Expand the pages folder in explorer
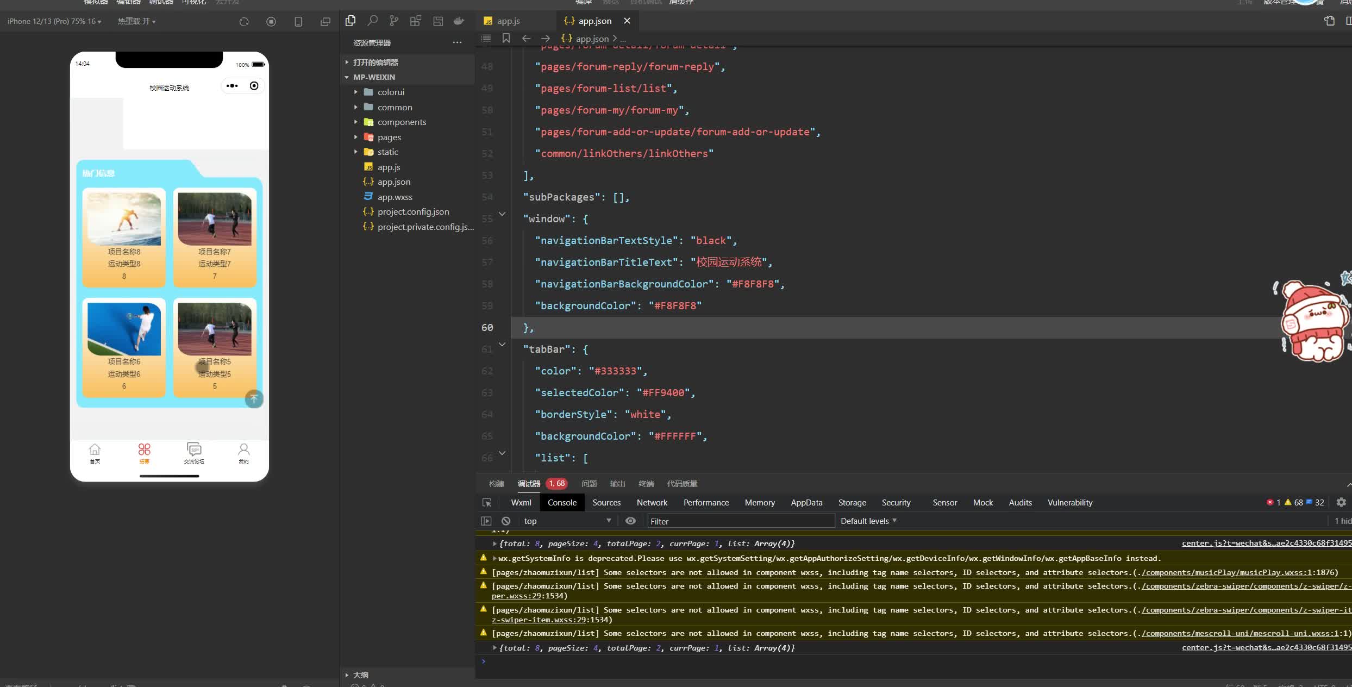This screenshot has height=687, width=1352. [389, 137]
